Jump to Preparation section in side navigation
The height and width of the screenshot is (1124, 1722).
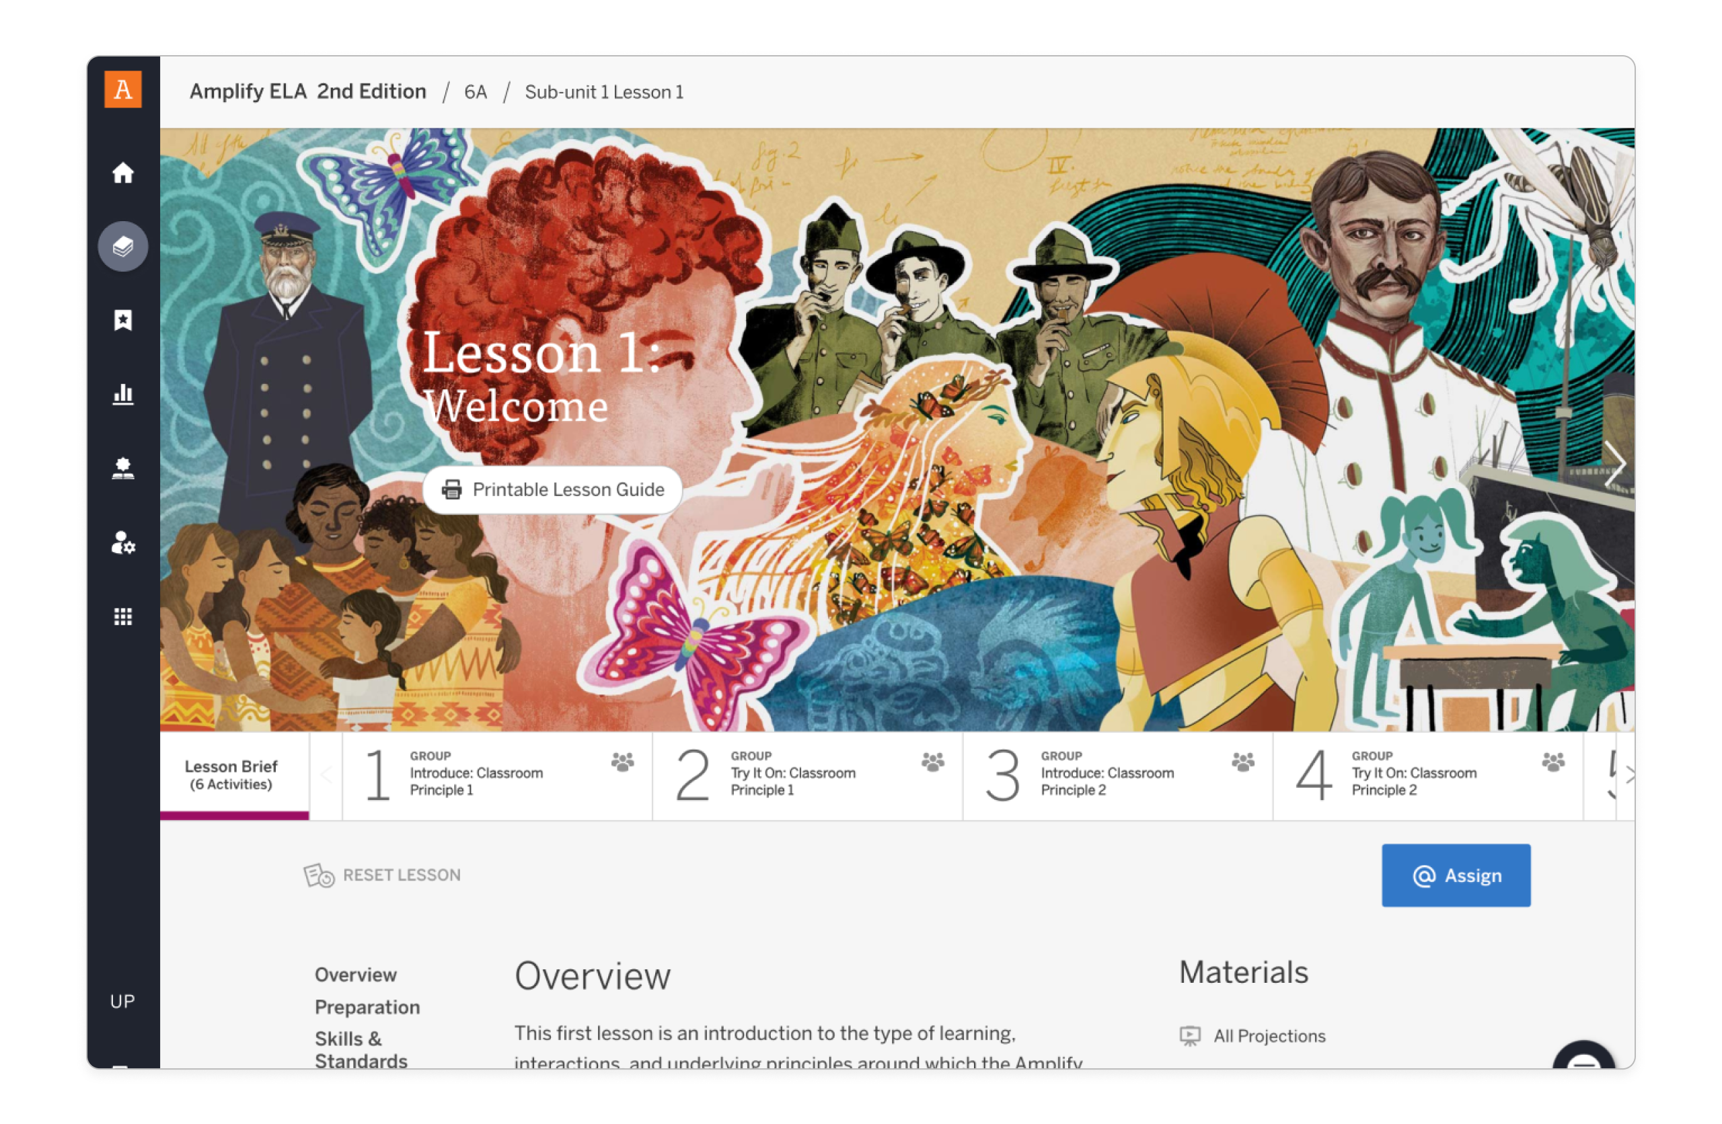[367, 1008]
